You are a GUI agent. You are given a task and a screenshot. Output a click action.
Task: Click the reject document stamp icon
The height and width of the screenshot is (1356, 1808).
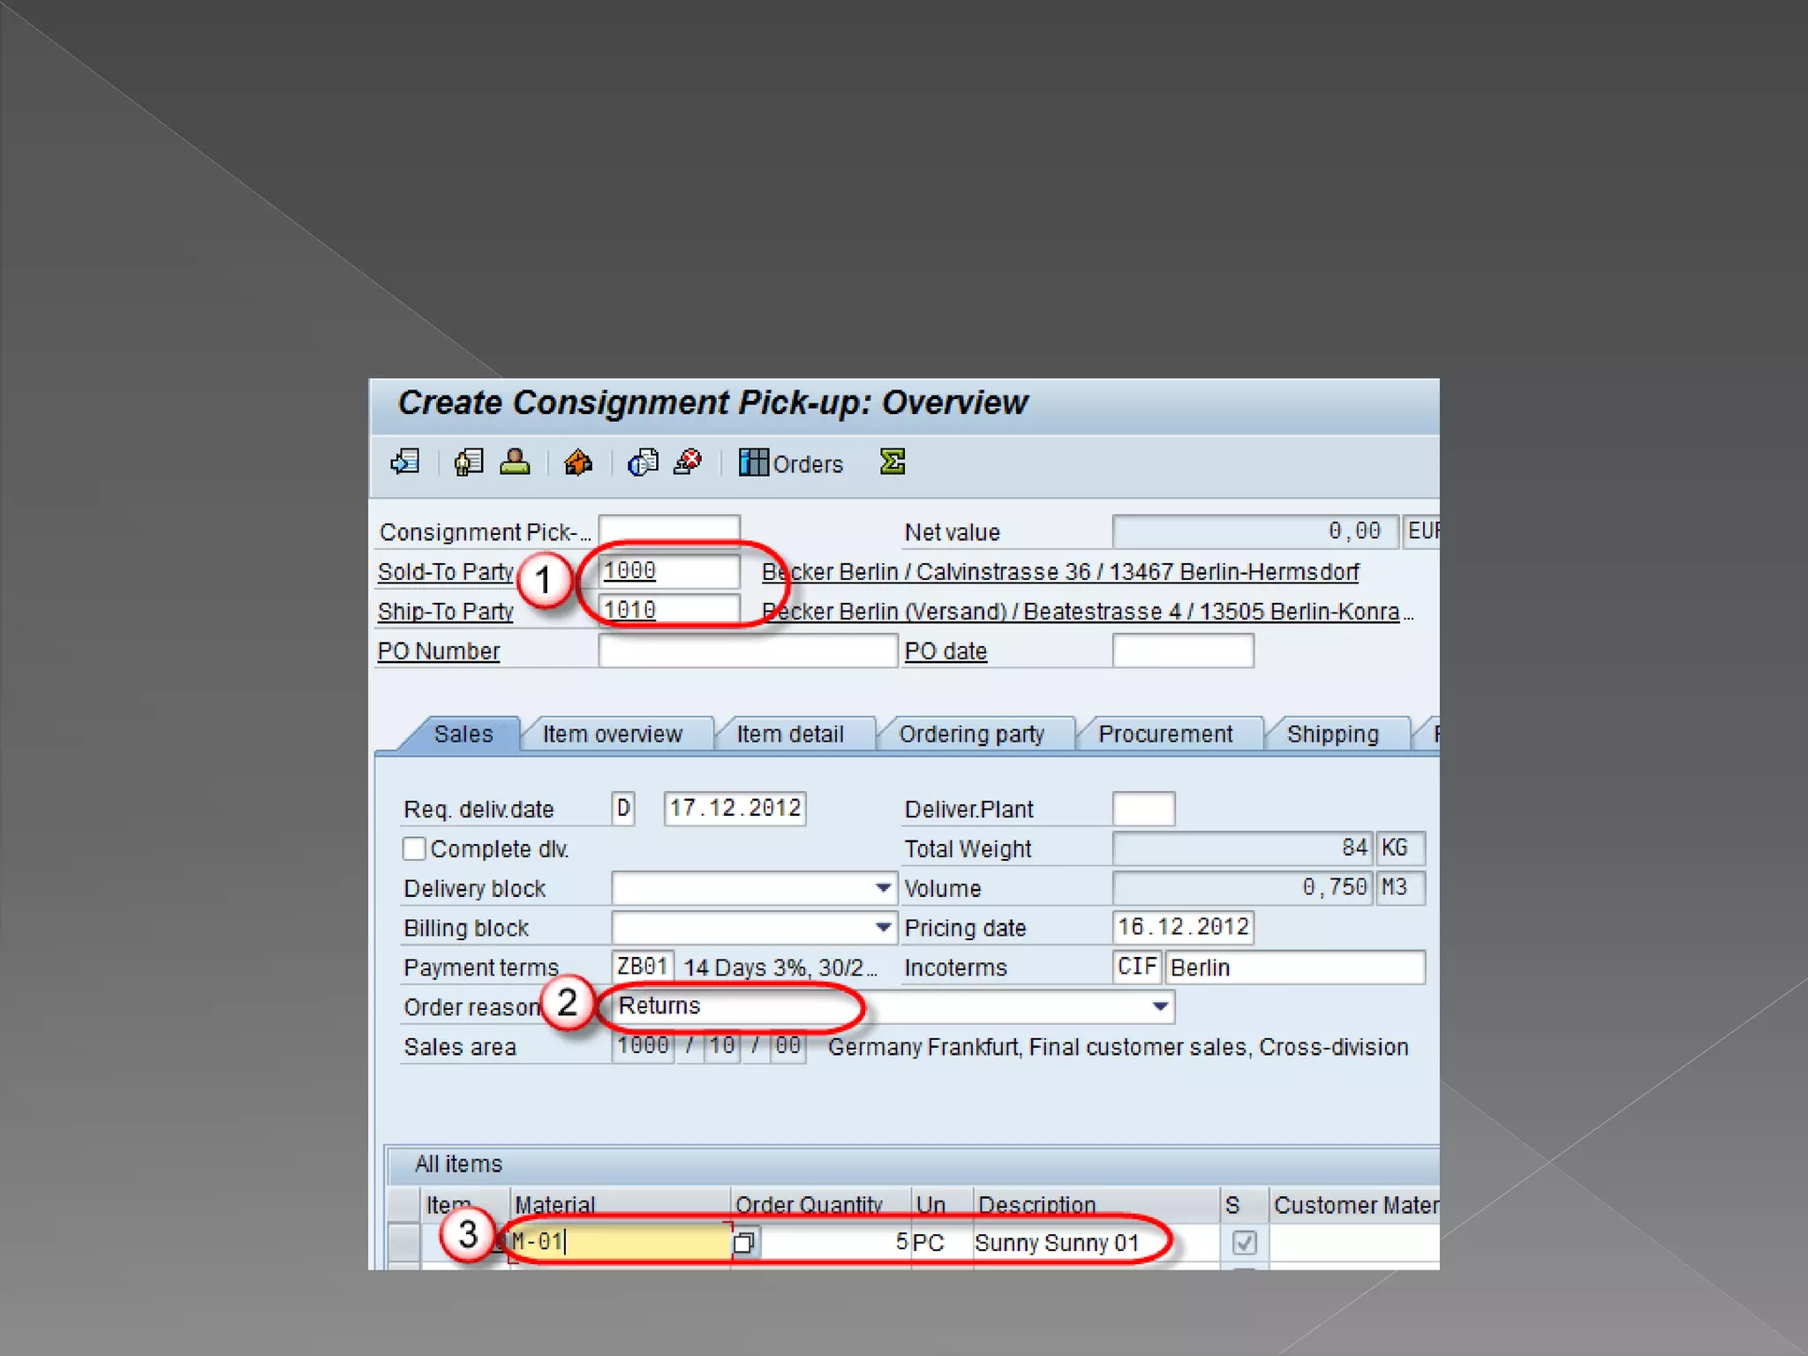(688, 462)
